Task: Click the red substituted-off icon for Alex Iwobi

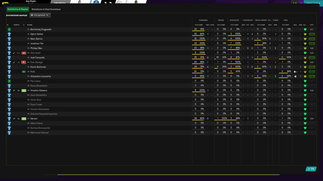Action: click(24, 53)
